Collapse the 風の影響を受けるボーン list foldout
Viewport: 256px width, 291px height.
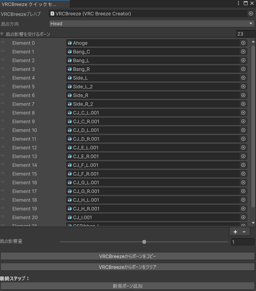point(2,34)
